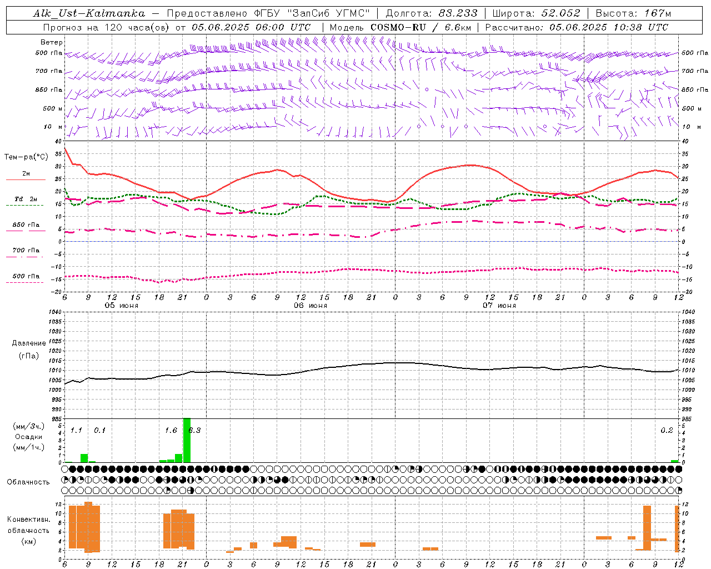Screen dimensions: 711x569
Task: Click the tallest green precipitation bar
Action: pos(187,440)
